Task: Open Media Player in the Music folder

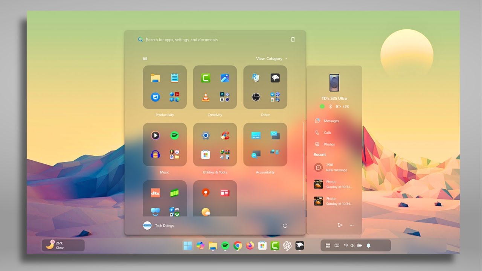Action: click(x=155, y=135)
